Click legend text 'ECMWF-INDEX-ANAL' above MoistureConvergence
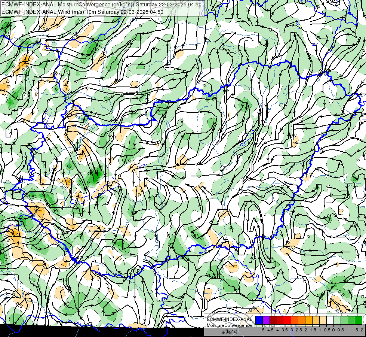Image resolution: width=366 pixels, height=337 pixels. [229, 319]
